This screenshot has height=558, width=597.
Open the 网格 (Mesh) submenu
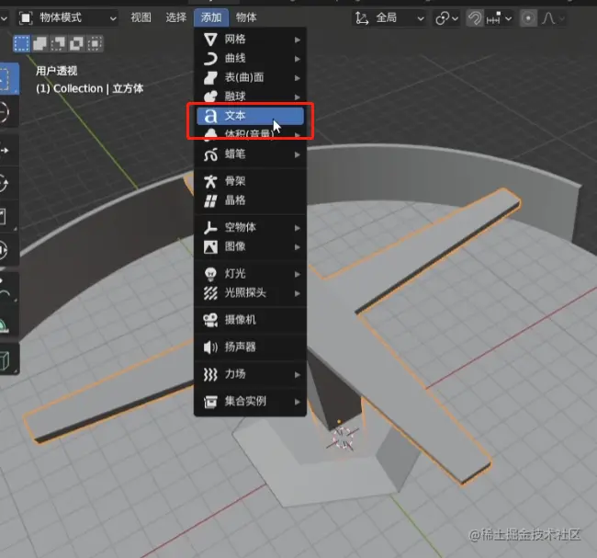[250, 40]
